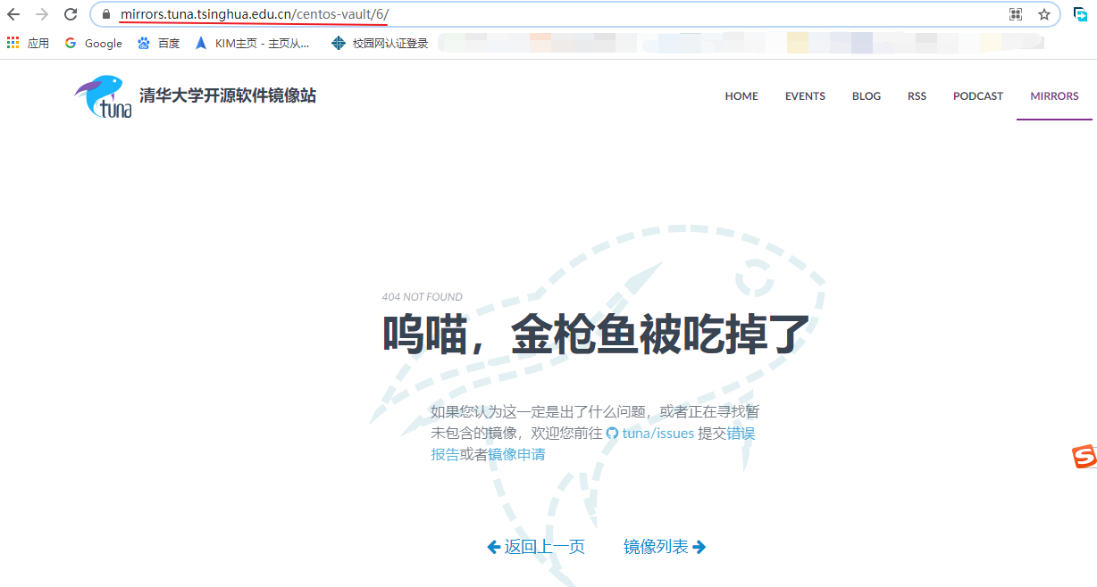Image resolution: width=1097 pixels, height=587 pixels.
Task: Reload the page with refresh icon
Action: pos(71,14)
